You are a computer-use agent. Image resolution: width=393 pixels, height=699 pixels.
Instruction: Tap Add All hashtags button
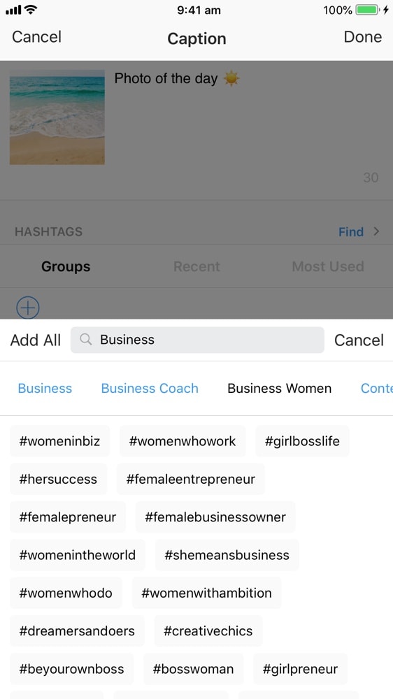pos(35,340)
